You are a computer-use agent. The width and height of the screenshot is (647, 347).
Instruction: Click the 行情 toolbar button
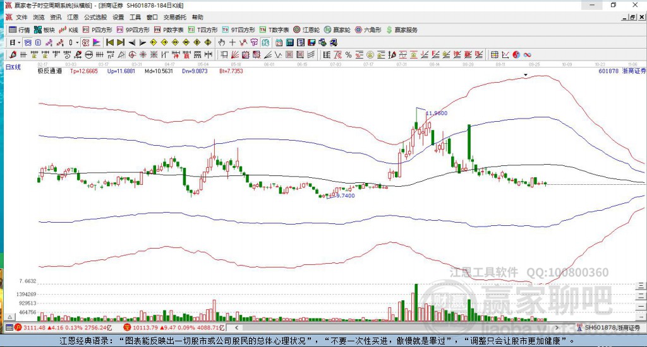coord(20,30)
